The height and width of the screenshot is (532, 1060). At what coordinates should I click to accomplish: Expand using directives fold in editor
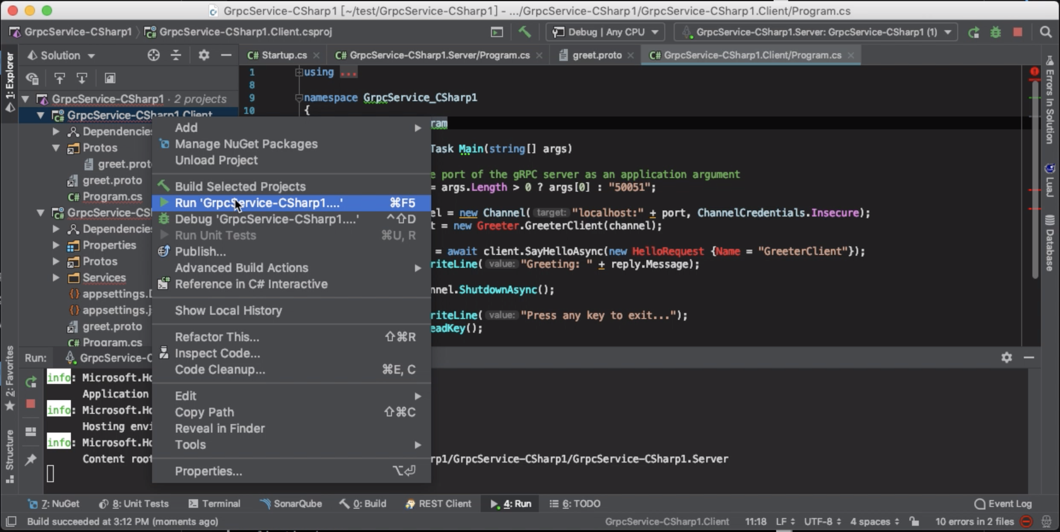(299, 72)
